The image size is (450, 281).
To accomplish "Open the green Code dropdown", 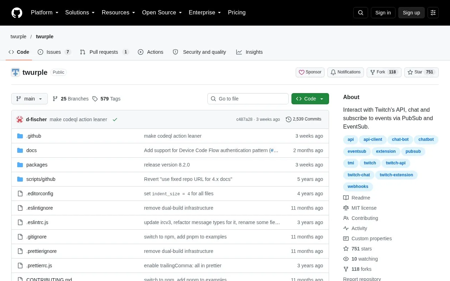I will [x=310, y=99].
